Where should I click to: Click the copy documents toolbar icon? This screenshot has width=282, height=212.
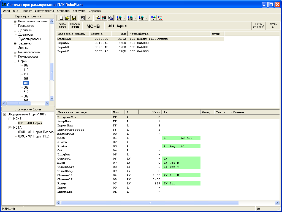tap(110, 18)
